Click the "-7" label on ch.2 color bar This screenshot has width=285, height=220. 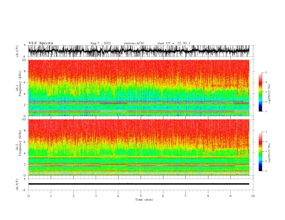265,171
